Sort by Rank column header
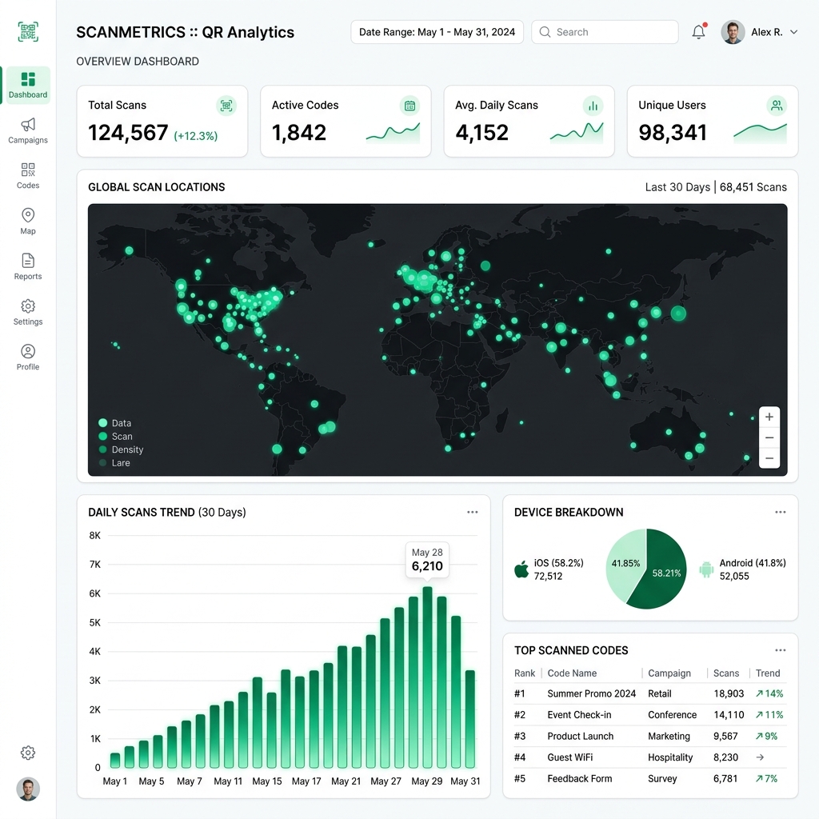This screenshot has height=819, width=819. (x=525, y=673)
